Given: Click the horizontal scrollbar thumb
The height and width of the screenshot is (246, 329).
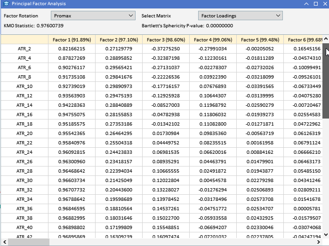Looking at the screenshot, I should click(29, 242).
